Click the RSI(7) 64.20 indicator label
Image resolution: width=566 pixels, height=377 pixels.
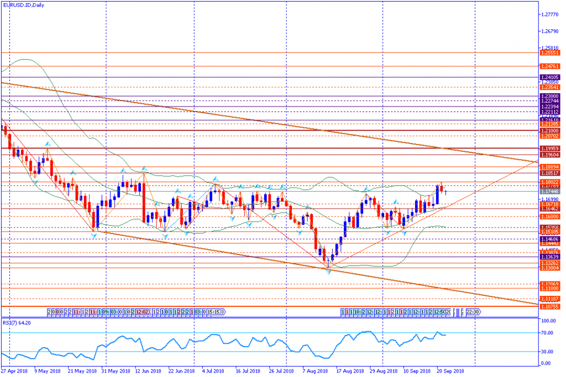(x=17, y=322)
